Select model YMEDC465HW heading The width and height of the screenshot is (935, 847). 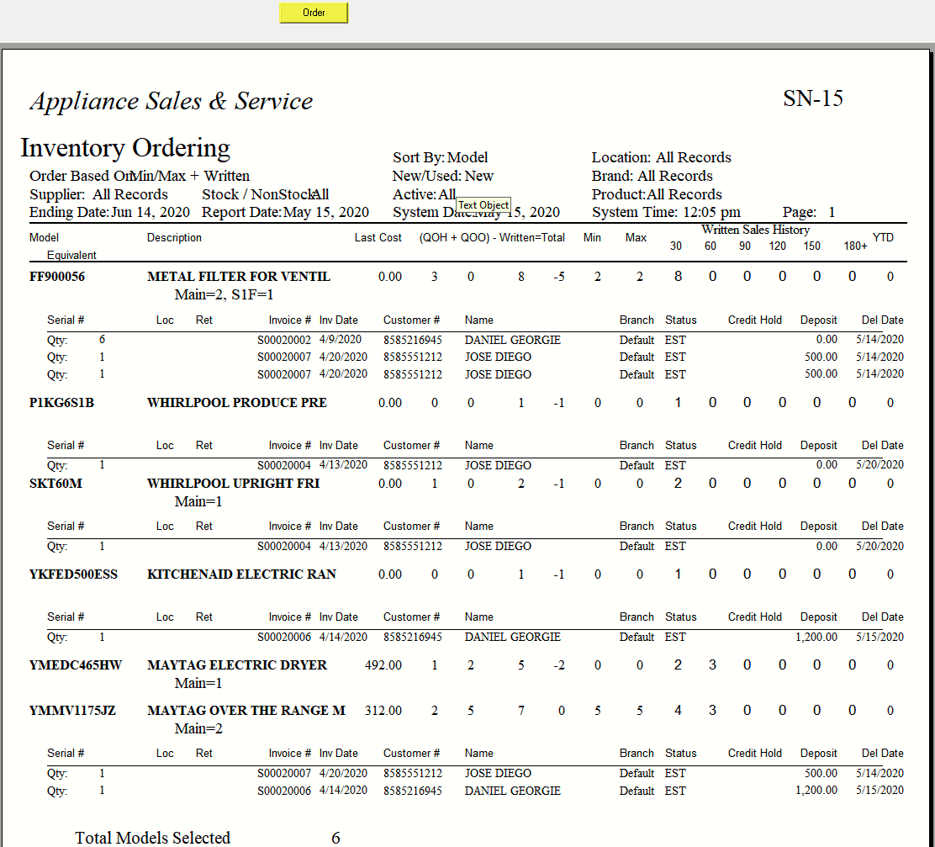(x=76, y=665)
